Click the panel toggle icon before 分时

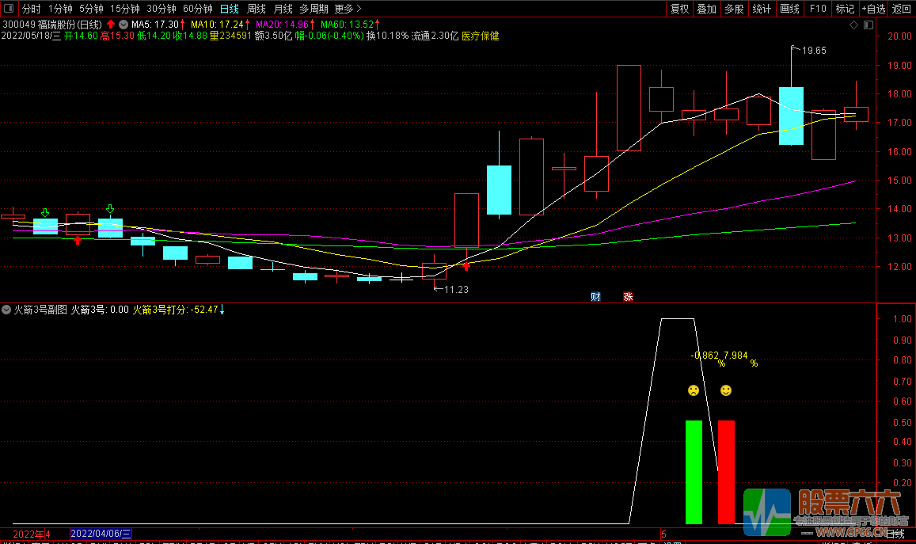coord(9,9)
